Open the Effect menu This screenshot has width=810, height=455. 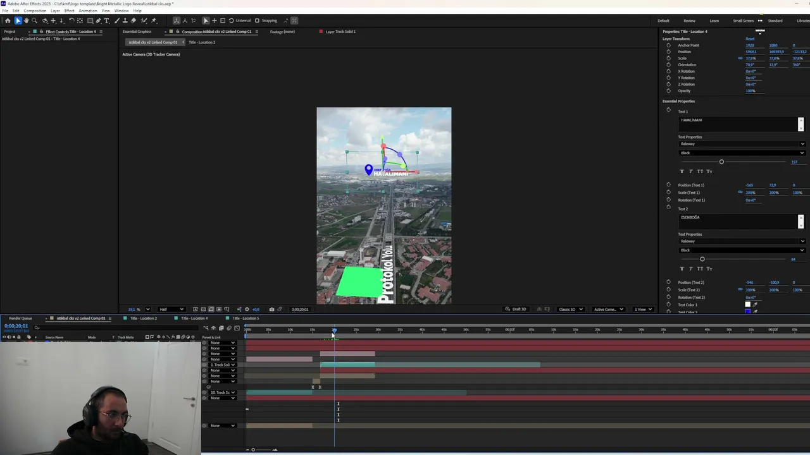70,11
